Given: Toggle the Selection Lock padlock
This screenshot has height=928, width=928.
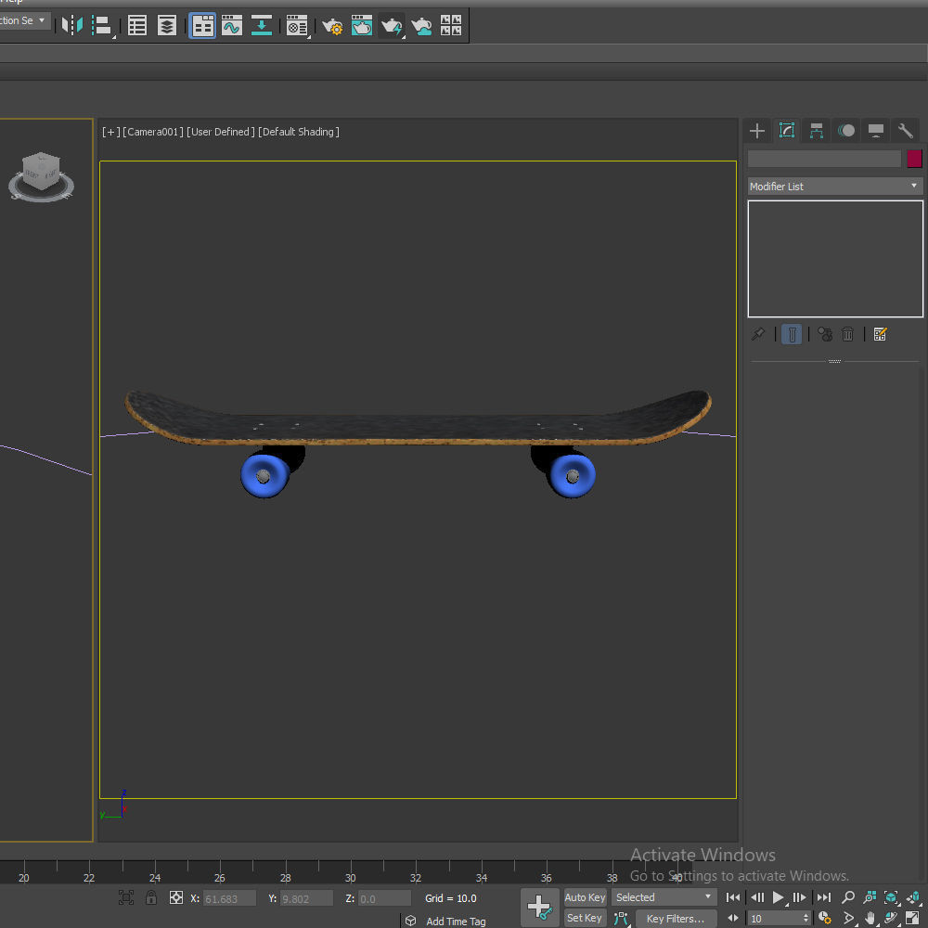Looking at the screenshot, I should pos(151,897).
